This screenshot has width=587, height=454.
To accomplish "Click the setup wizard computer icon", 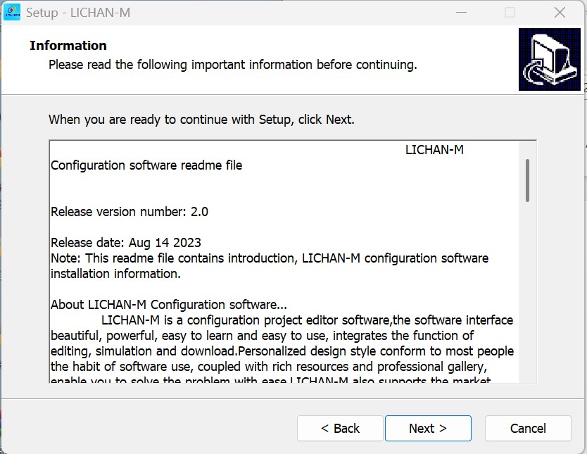I will (549, 60).
